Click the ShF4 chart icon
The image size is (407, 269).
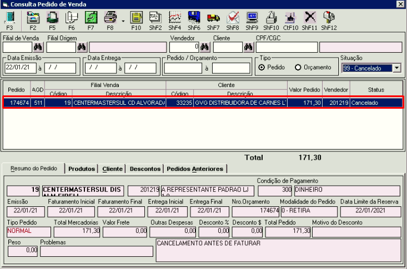click(x=175, y=18)
